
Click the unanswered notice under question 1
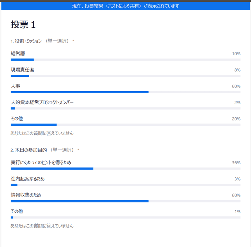tap(42, 133)
